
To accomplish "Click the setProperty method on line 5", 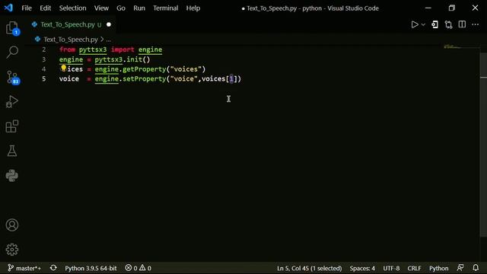I will point(145,79).
